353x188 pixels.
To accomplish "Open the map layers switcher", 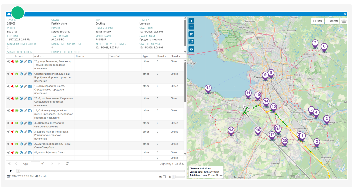I will tap(344, 21).
